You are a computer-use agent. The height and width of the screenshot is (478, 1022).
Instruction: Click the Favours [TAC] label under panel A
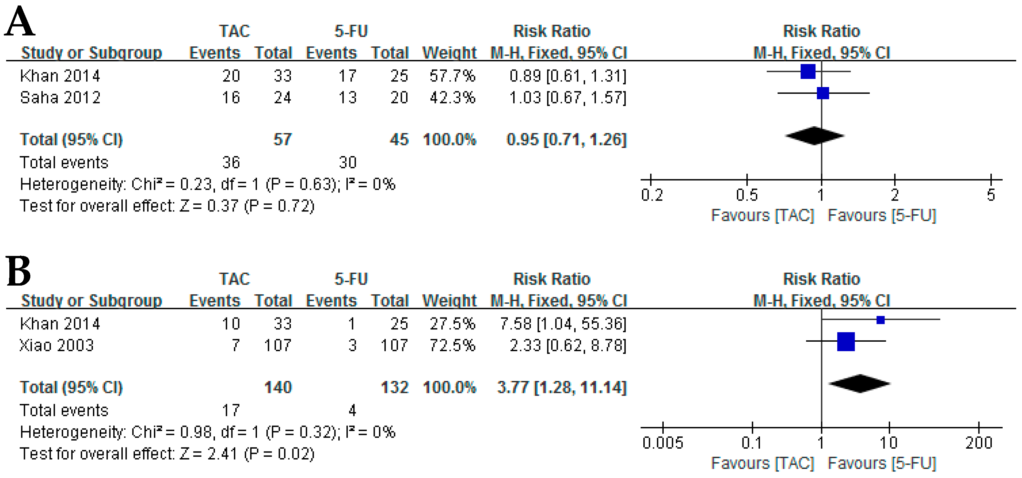[762, 216]
